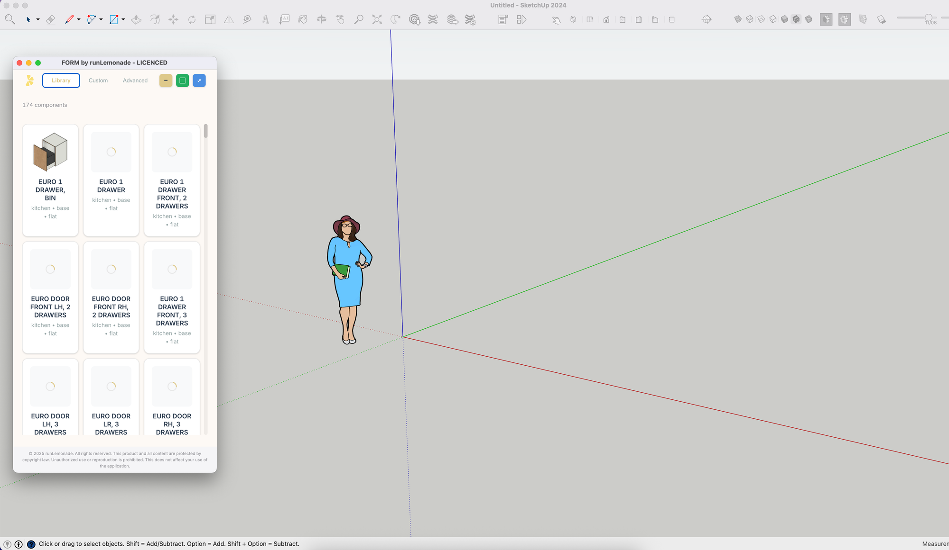Select EURO DOOR FRONT RH, 2 DRAWERS card
949x550 pixels.
click(x=111, y=298)
